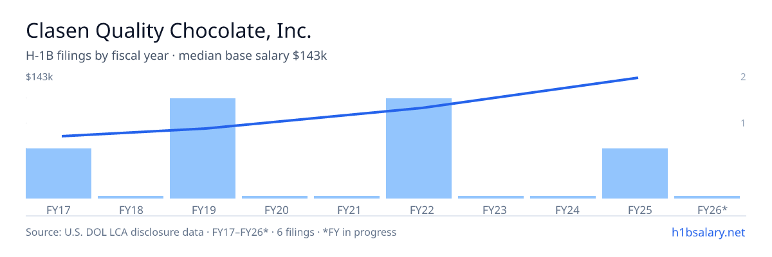This screenshot has width=772, height=257.
Task: Click the FY23 bar stub
Action: [491, 197]
